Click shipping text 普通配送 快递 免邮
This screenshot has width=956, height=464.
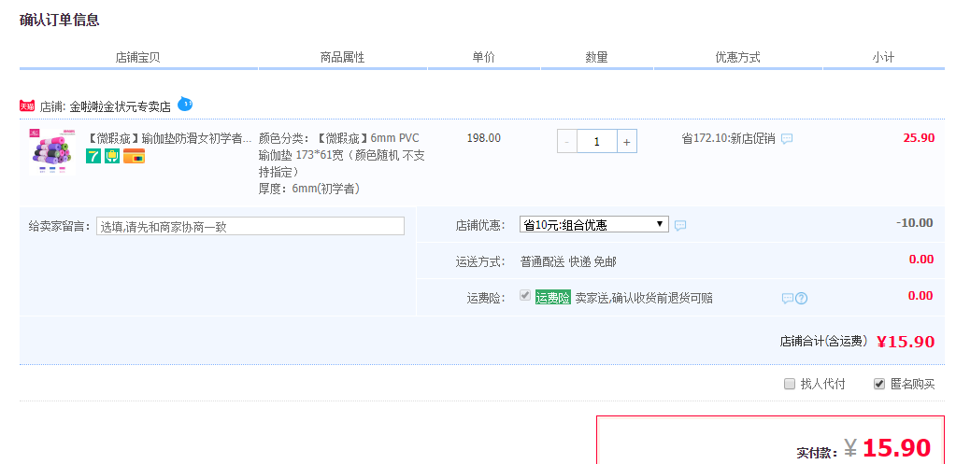(x=568, y=261)
